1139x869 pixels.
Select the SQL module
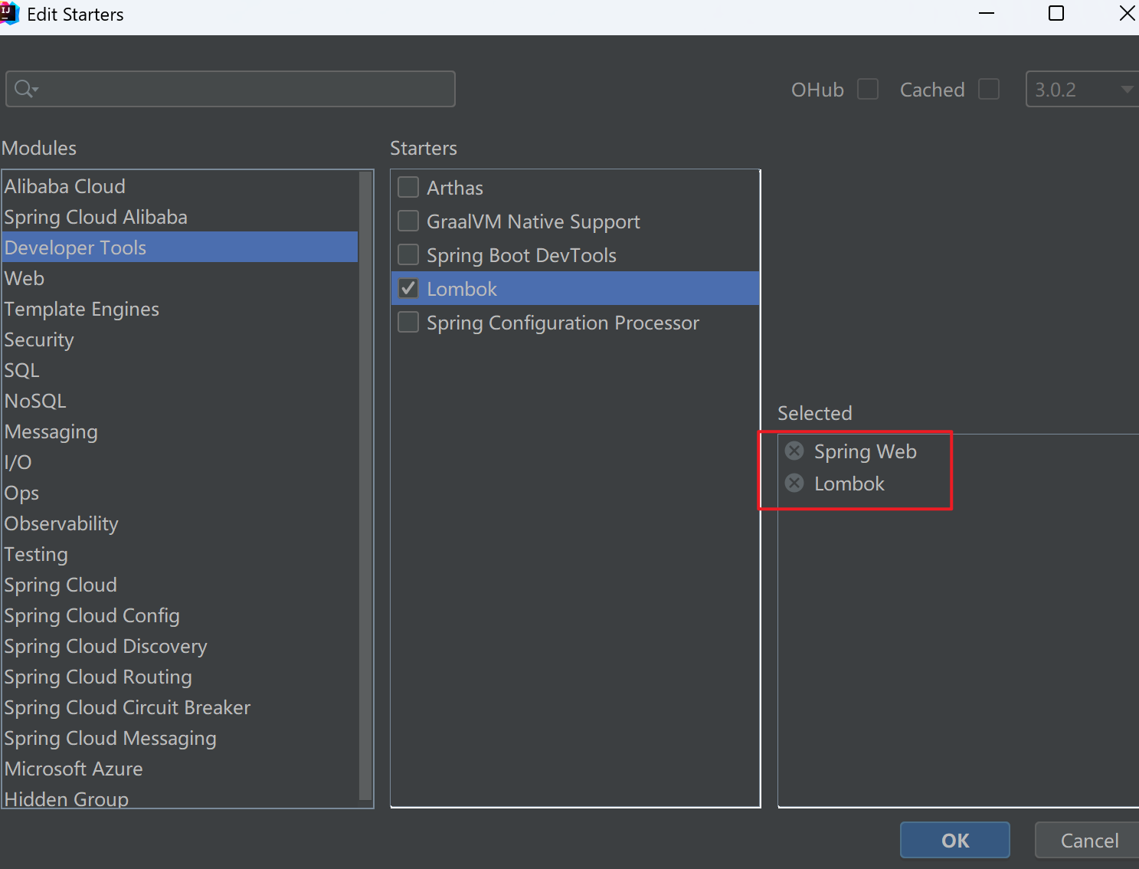point(181,370)
